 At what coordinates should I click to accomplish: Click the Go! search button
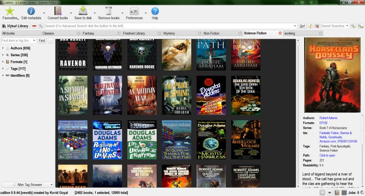(302, 26)
